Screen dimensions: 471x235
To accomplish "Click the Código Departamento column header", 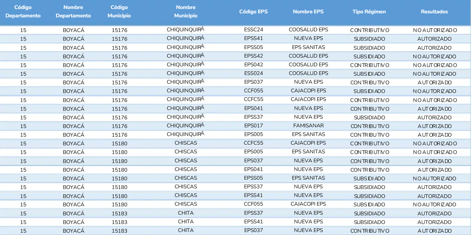I will (23, 11).
